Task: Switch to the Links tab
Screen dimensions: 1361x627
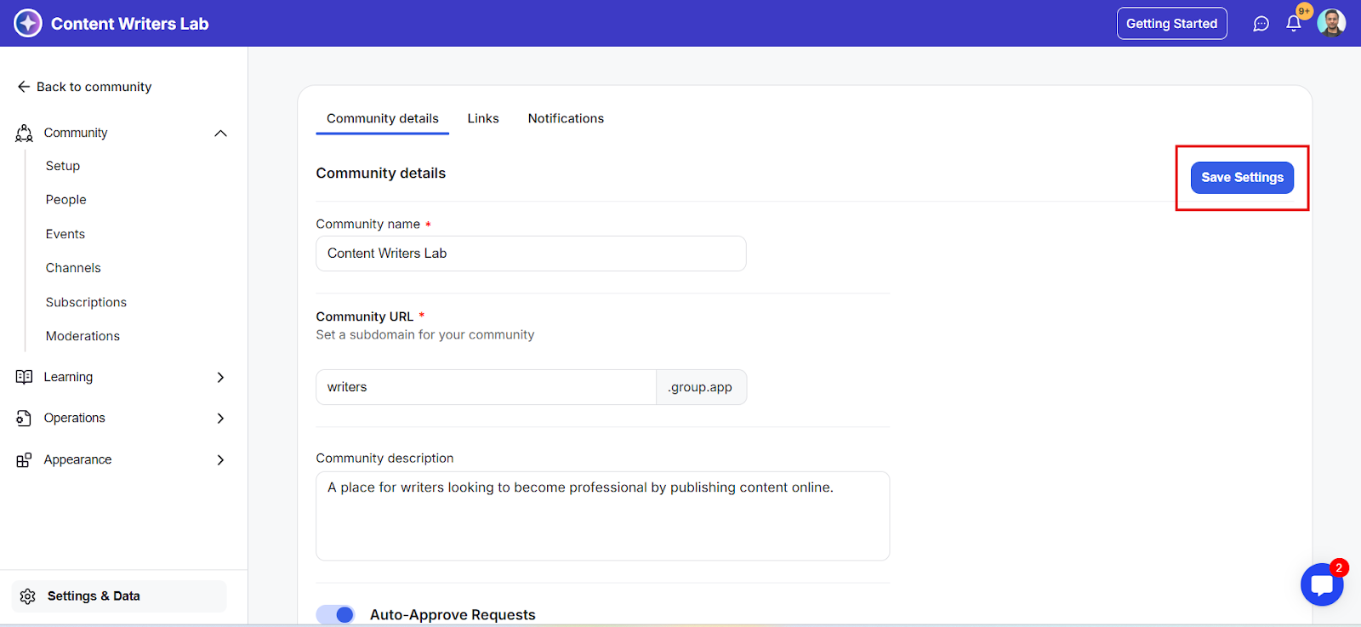Action: point(483,118)
